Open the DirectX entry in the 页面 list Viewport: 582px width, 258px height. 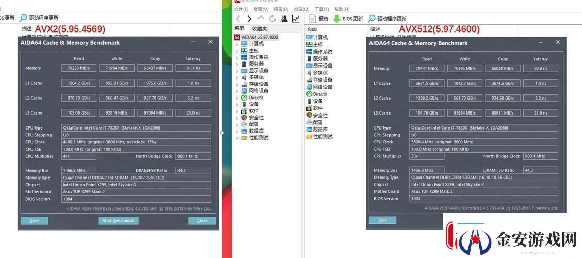317,94
